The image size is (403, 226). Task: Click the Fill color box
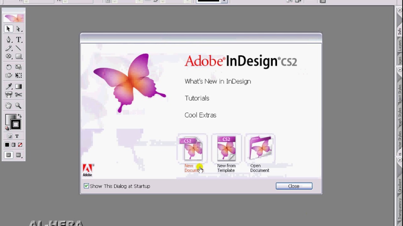pyautogui.click(x=9, y=118)
